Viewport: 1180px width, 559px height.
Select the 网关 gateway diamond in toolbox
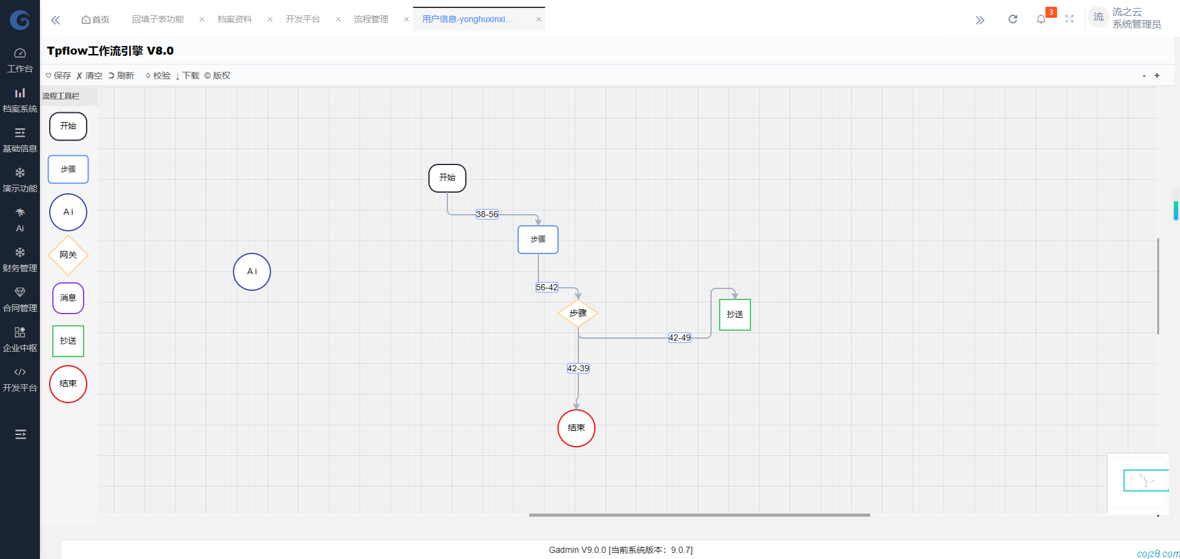pyautogui.click(x=68, y=255)
